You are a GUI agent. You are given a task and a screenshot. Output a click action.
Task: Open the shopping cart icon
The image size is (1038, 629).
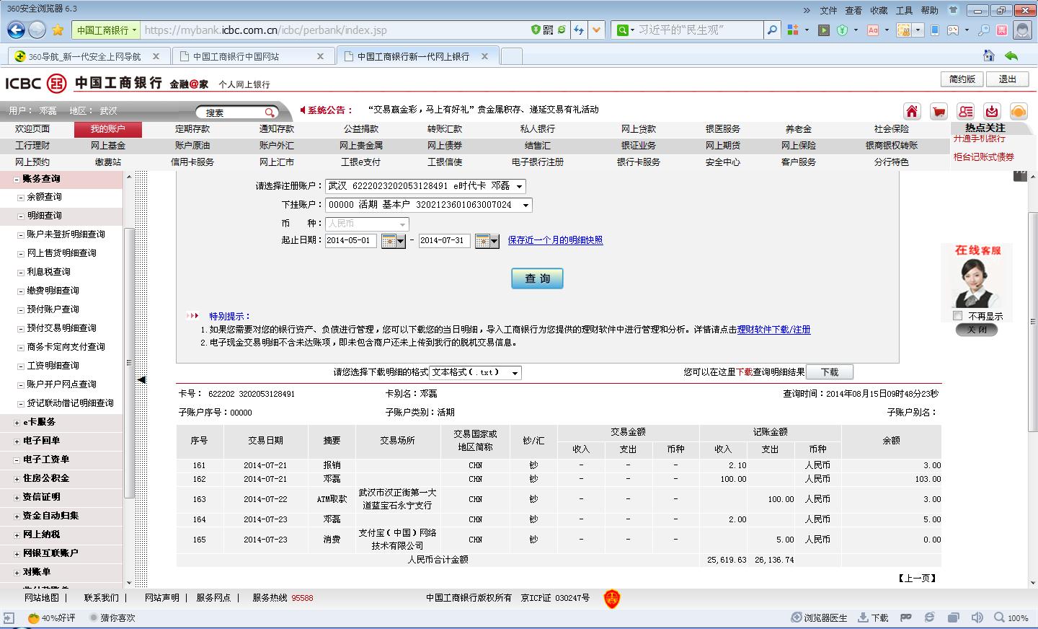(939, 111)
